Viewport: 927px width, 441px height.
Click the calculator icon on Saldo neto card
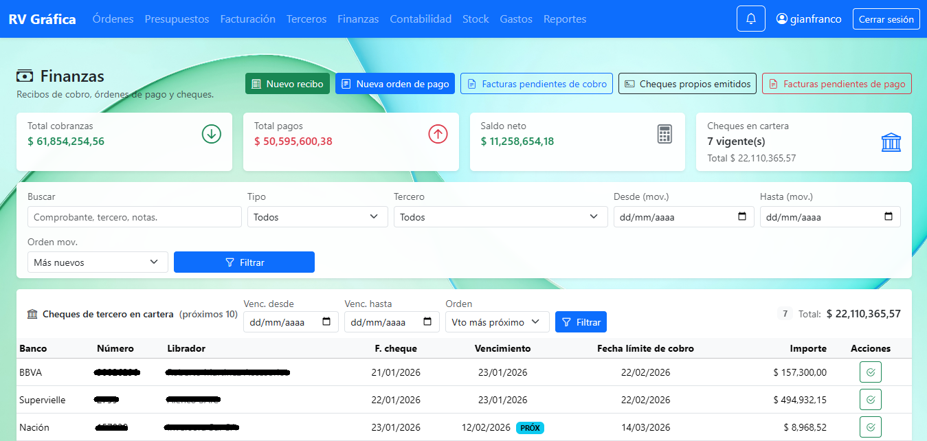coord(664,135)
